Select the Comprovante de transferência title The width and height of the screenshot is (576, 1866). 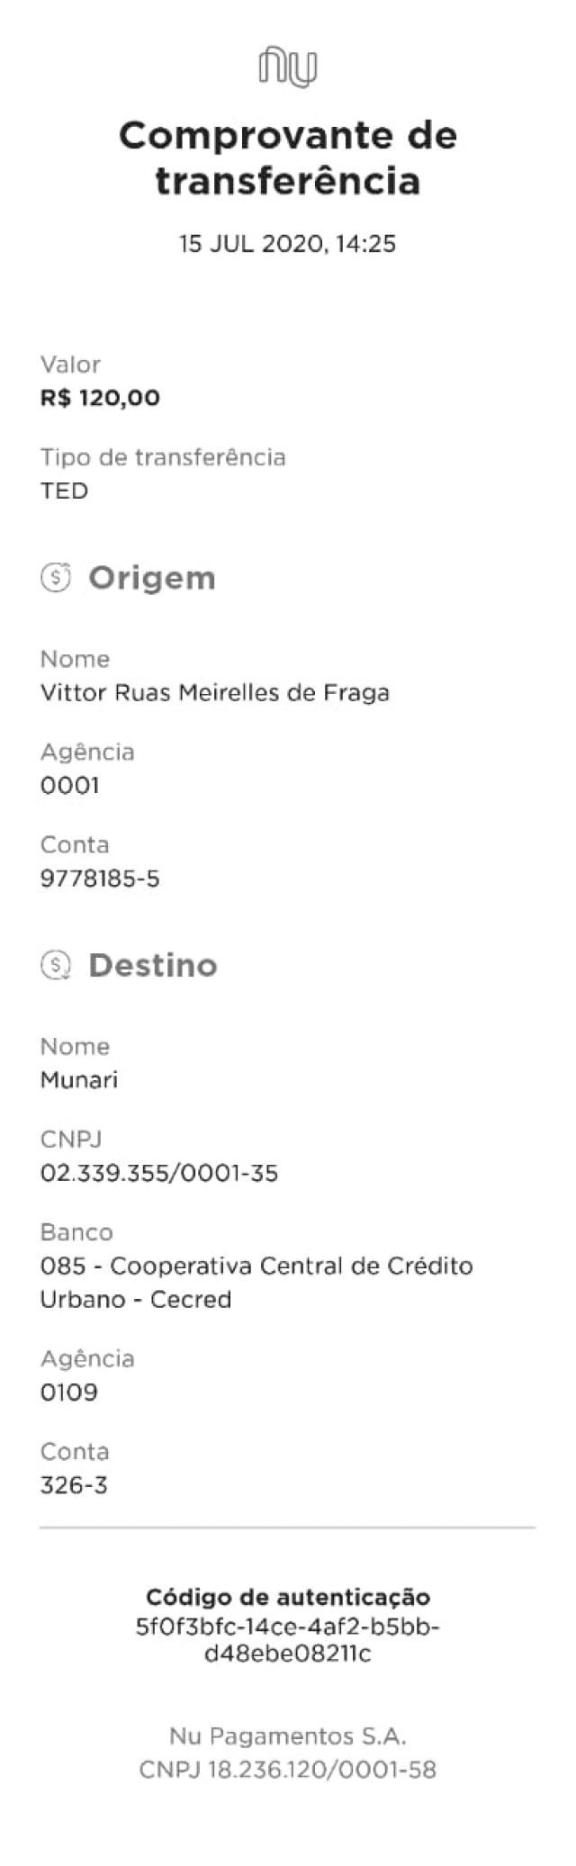(288, 158)
